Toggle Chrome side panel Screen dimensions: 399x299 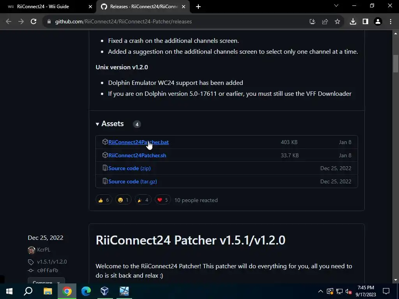coord(365,22)
